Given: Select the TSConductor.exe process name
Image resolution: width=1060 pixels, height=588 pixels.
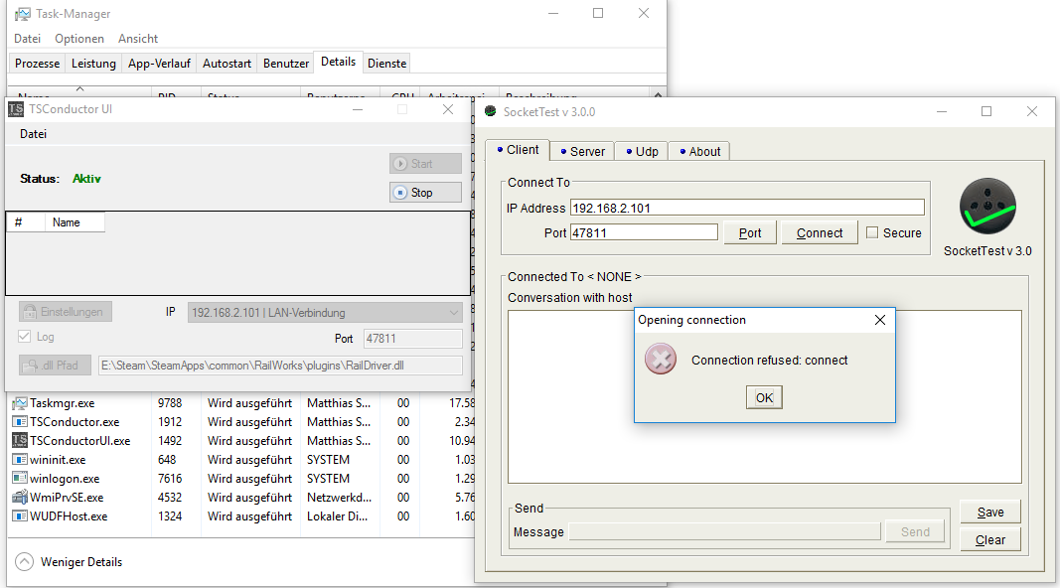Looking at the screenshot, I should pyautogui.click(x=75, y=422).
